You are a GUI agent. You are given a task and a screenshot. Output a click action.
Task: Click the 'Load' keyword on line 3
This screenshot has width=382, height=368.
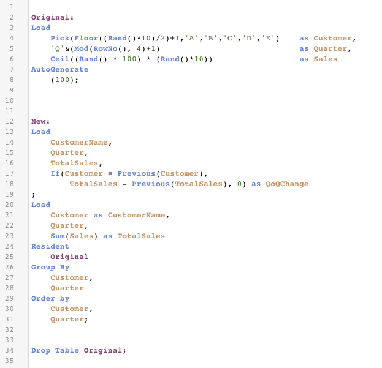point(40,28)
